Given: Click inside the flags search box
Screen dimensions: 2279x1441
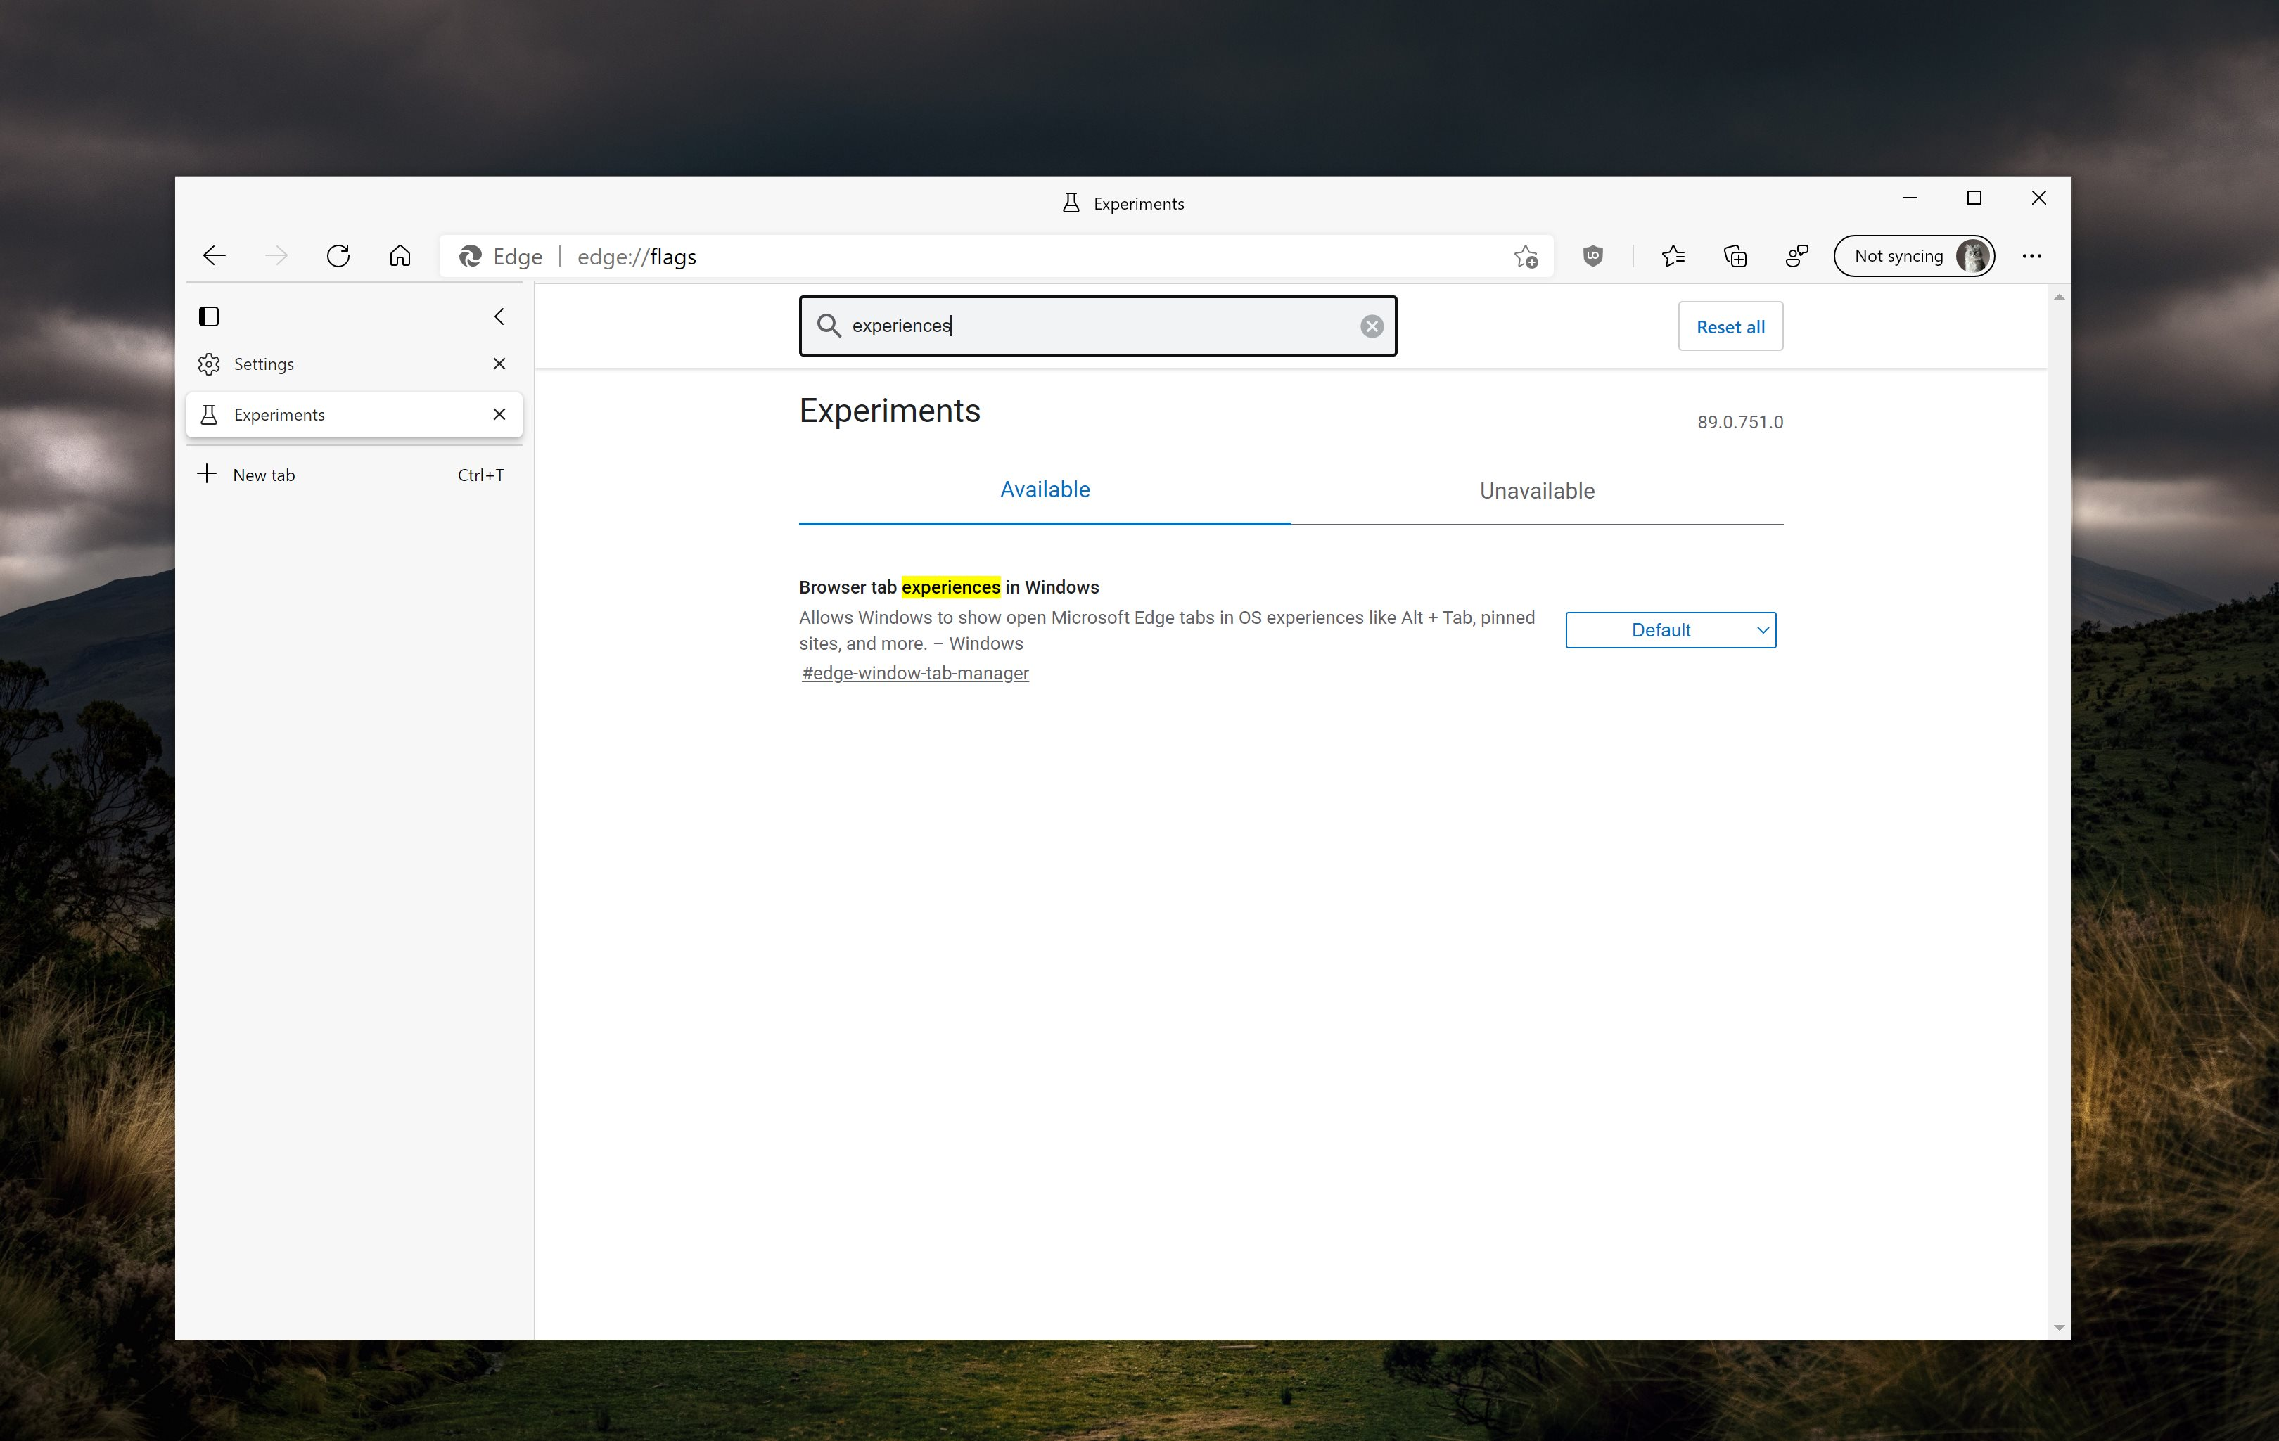Looking at the screenshot, I should point(1098,326).
